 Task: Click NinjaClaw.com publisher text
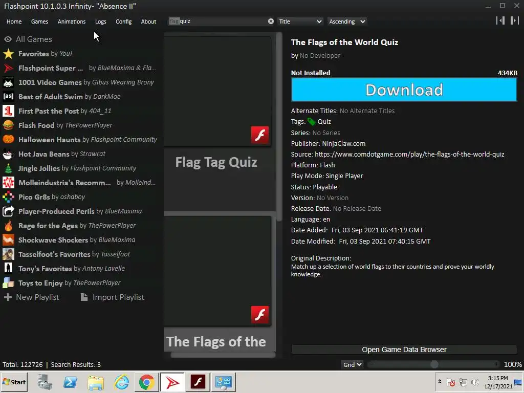point(343,144)
